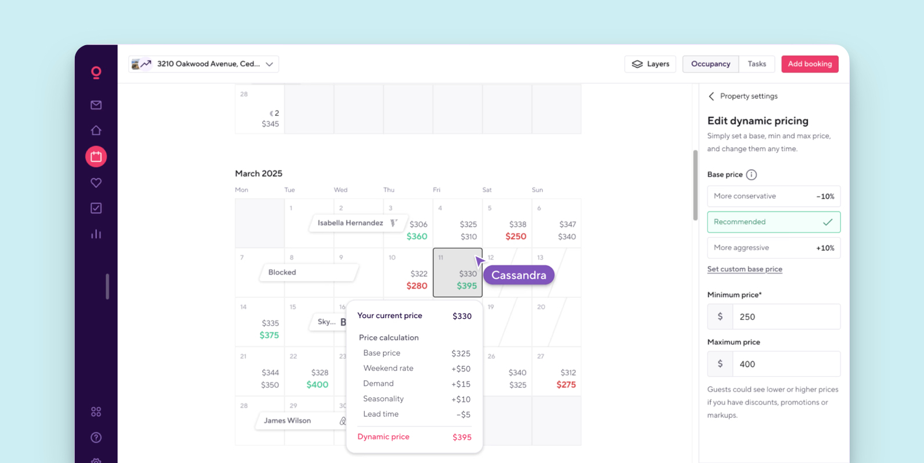Select More aggressive base price option
The height and width of the screenshot is (463, 924).
click(774, 248)
